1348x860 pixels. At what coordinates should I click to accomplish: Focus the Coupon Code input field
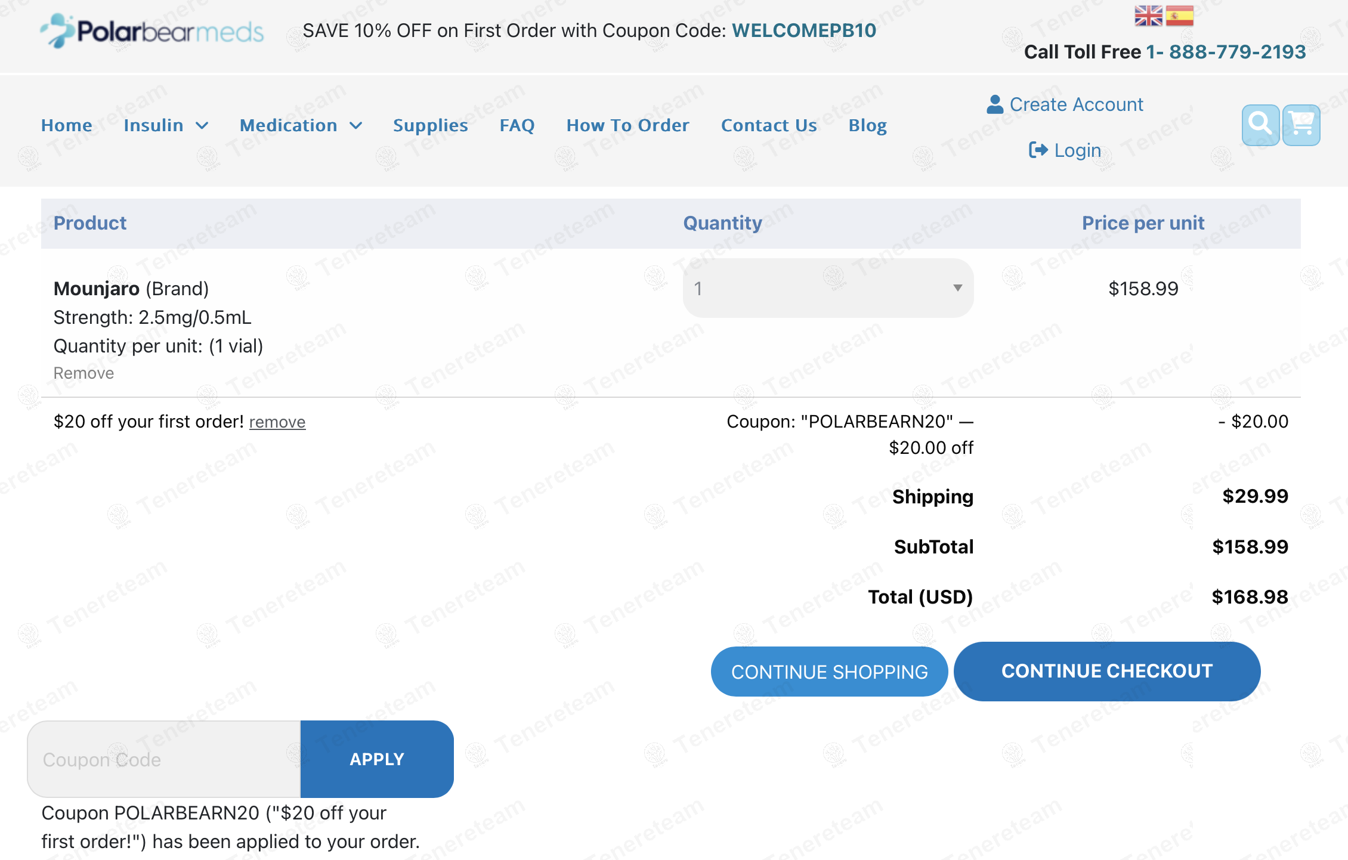pyautogui.click(x=164, y=759)
